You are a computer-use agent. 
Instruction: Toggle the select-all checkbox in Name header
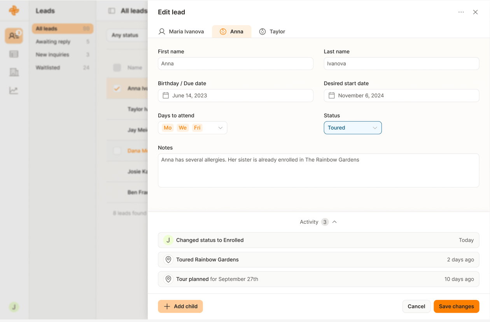point(117,68)
